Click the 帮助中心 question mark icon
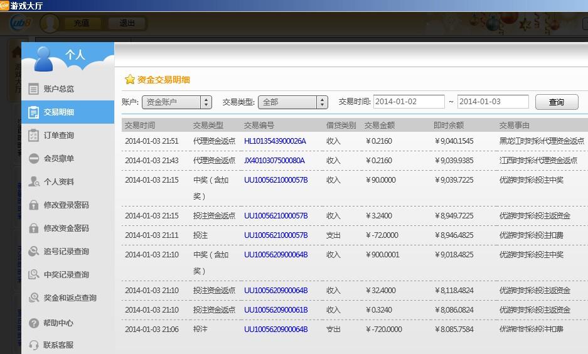The image size is (588, 354). 34,323
